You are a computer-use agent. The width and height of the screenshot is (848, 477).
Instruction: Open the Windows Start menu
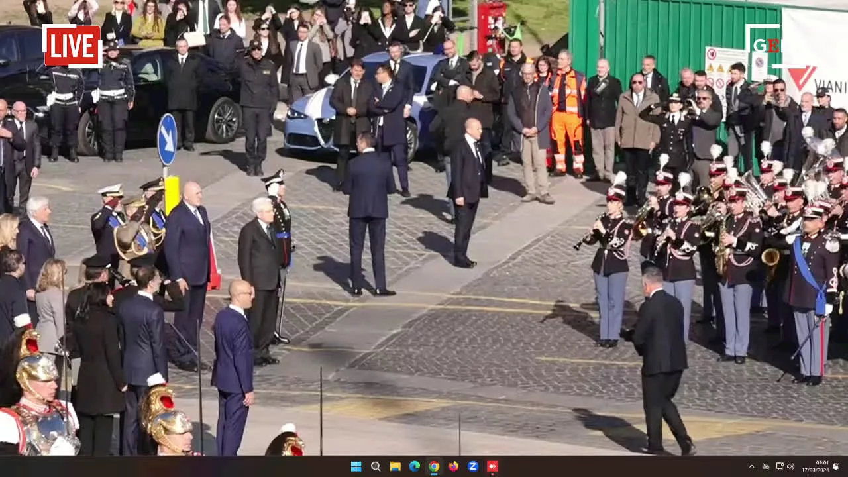tap(356, 466)
